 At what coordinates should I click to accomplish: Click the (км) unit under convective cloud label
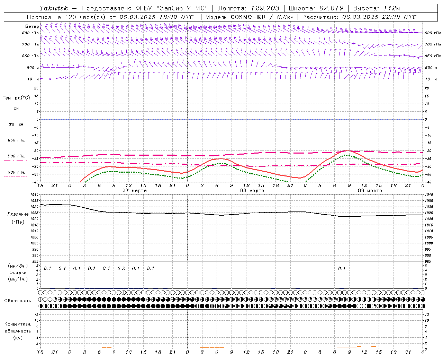(x=18, y=337)
